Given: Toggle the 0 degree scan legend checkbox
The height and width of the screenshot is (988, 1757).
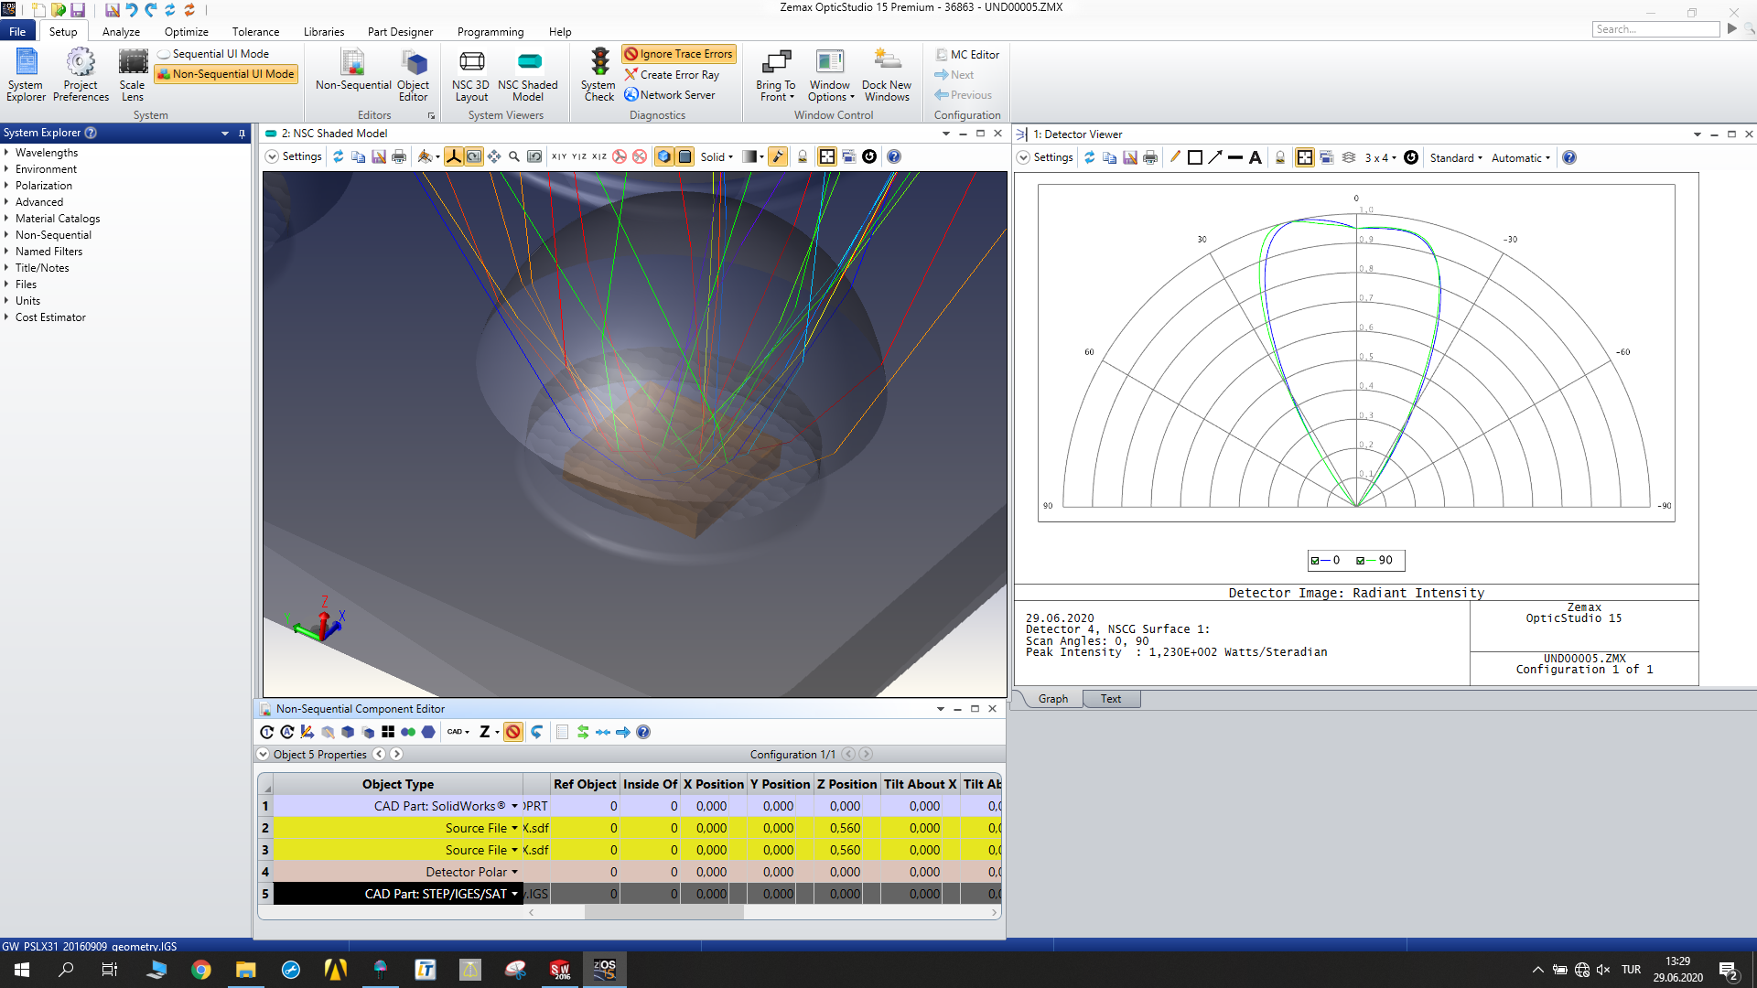Looking at the screenshot, I should click(x=1315, y=561).
